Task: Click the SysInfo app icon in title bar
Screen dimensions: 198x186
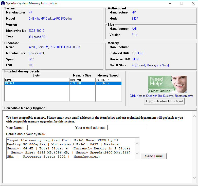Action: click(x=3, y=3)
